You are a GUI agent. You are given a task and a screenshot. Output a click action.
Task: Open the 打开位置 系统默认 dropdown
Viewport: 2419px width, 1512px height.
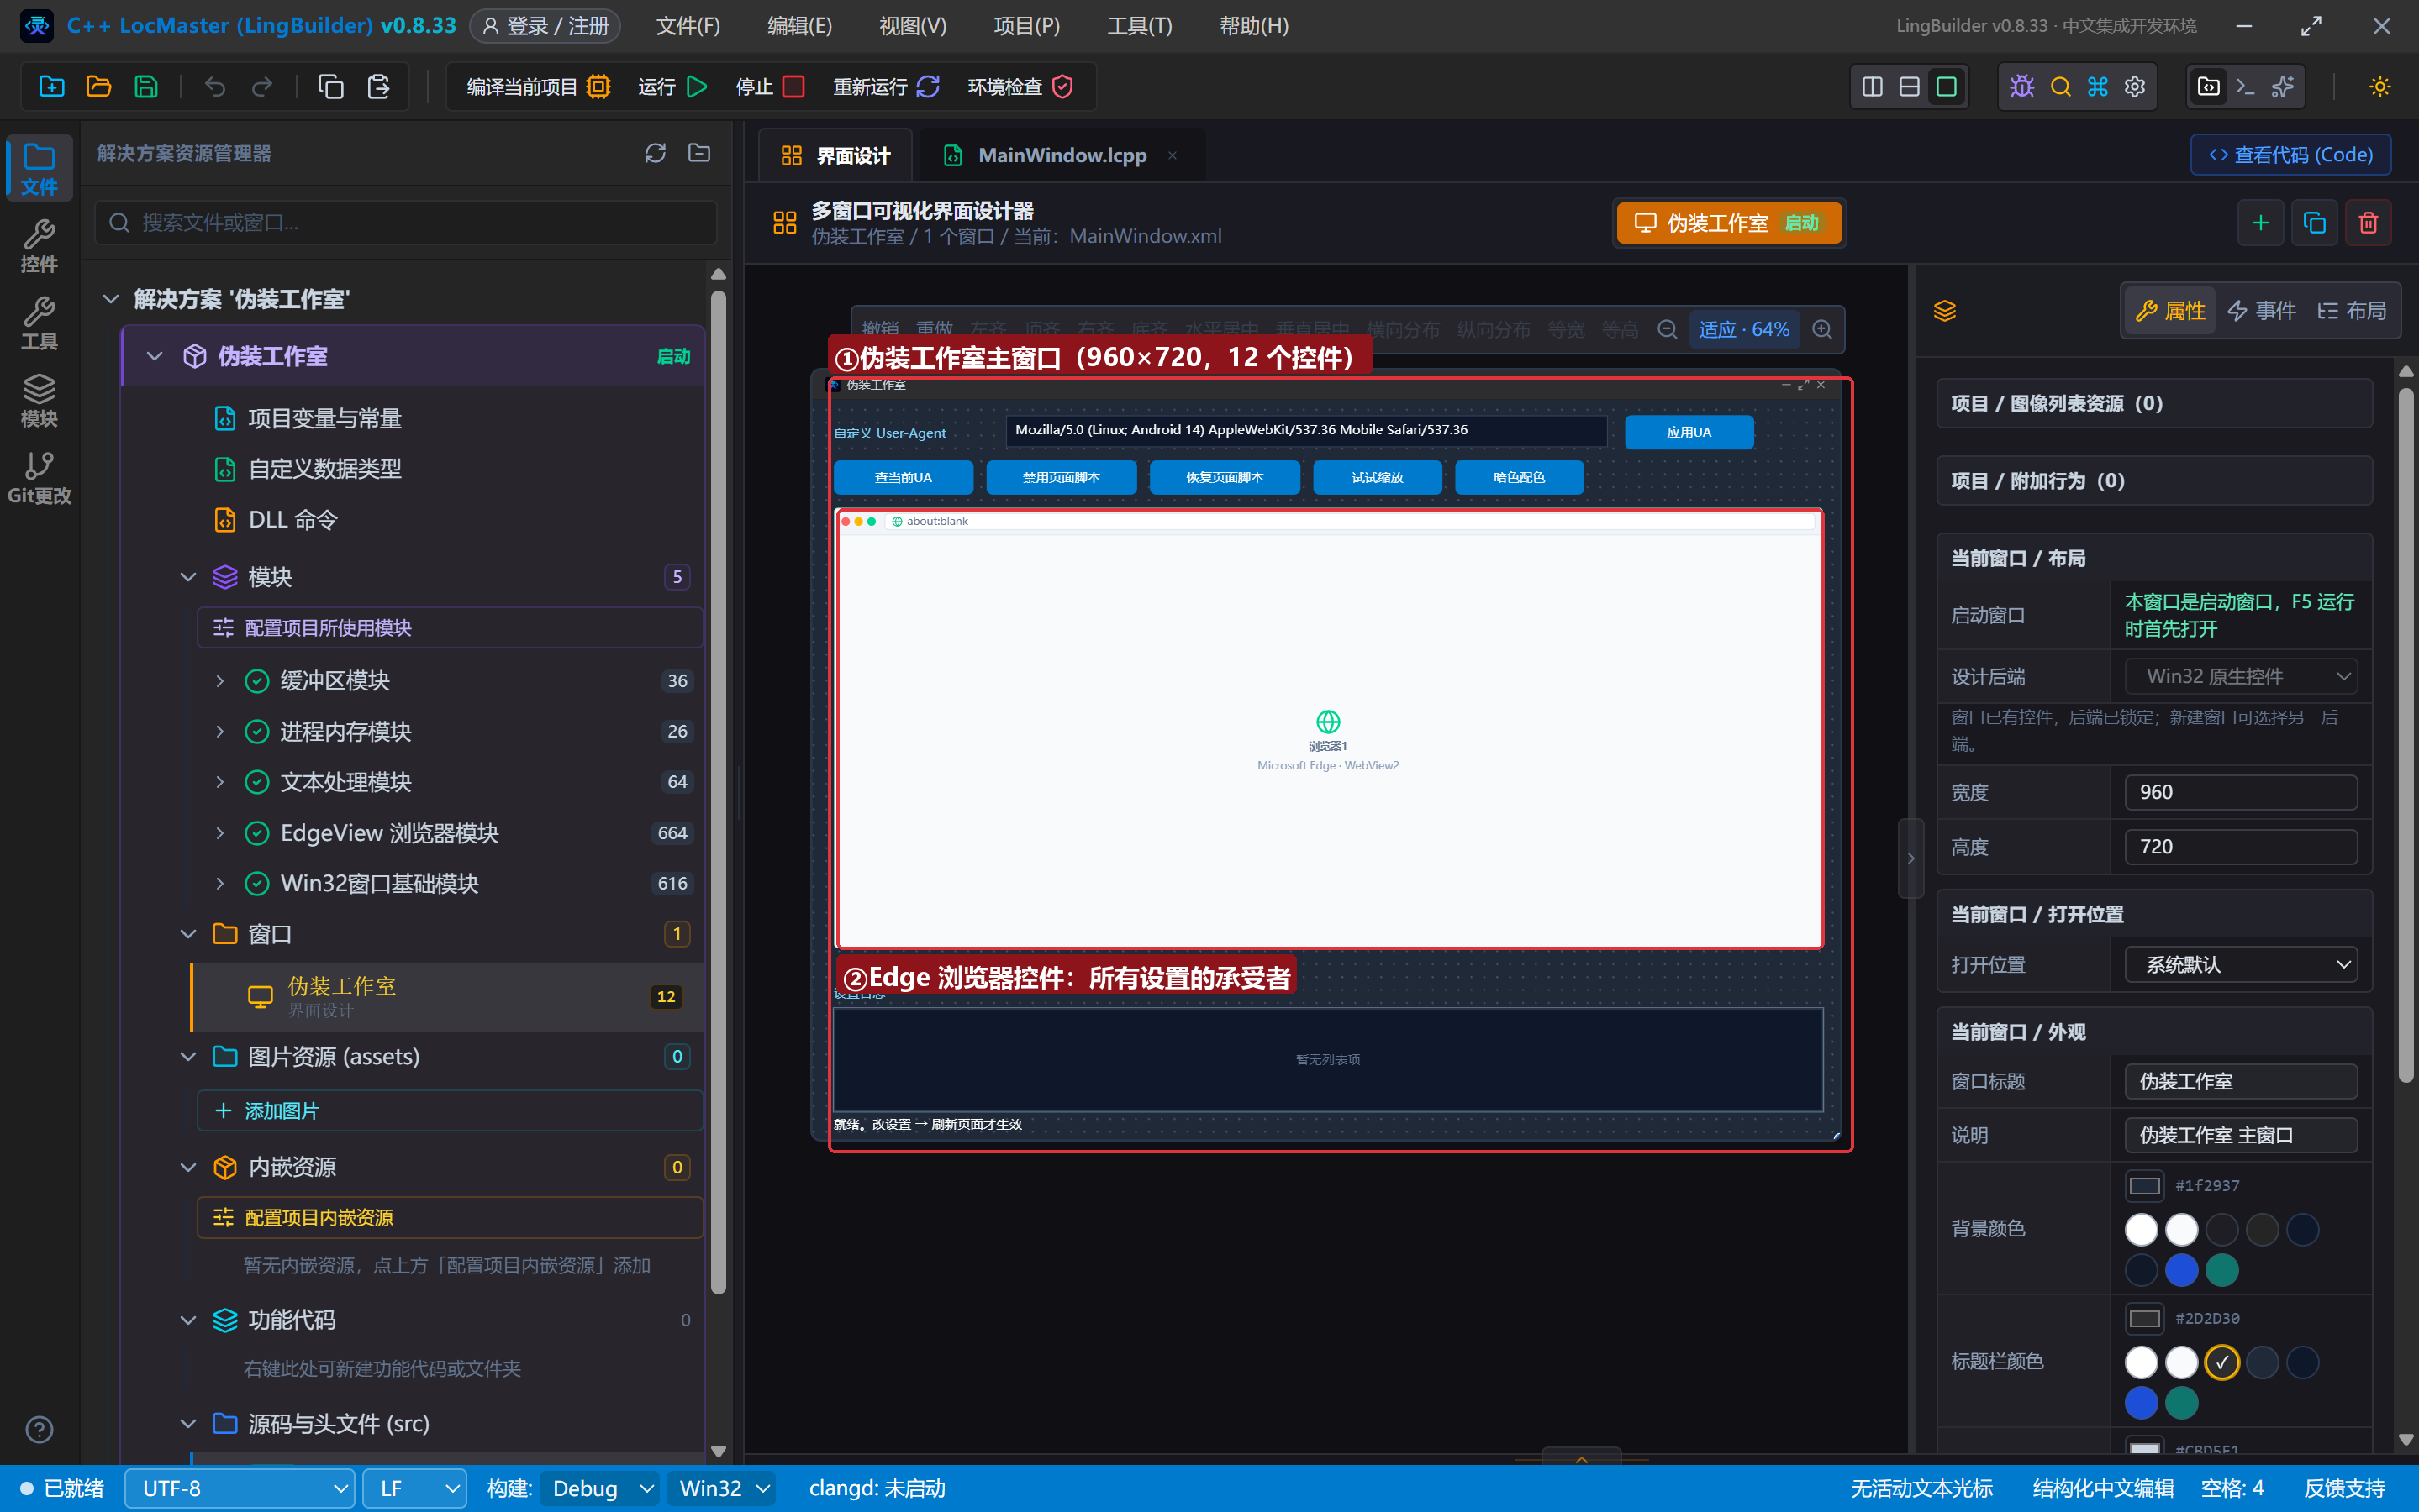coord(2242,965)
